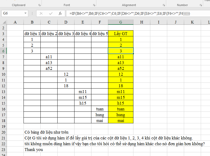
Task: Select column A header
Action: [15, 22]
